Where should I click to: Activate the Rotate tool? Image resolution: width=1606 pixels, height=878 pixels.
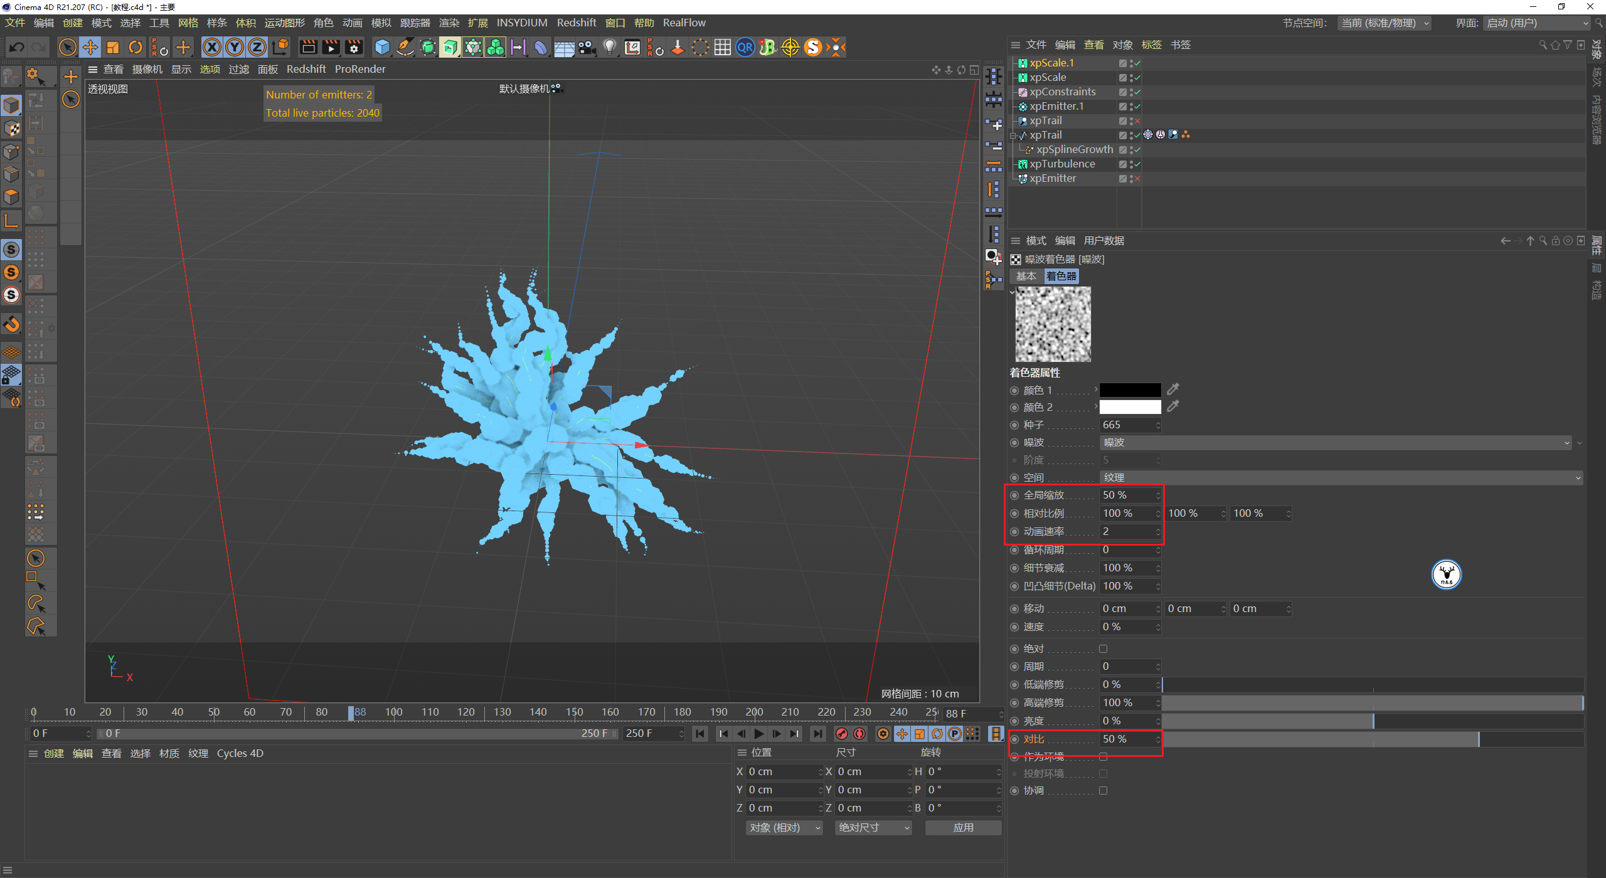[x=136, y=47]
